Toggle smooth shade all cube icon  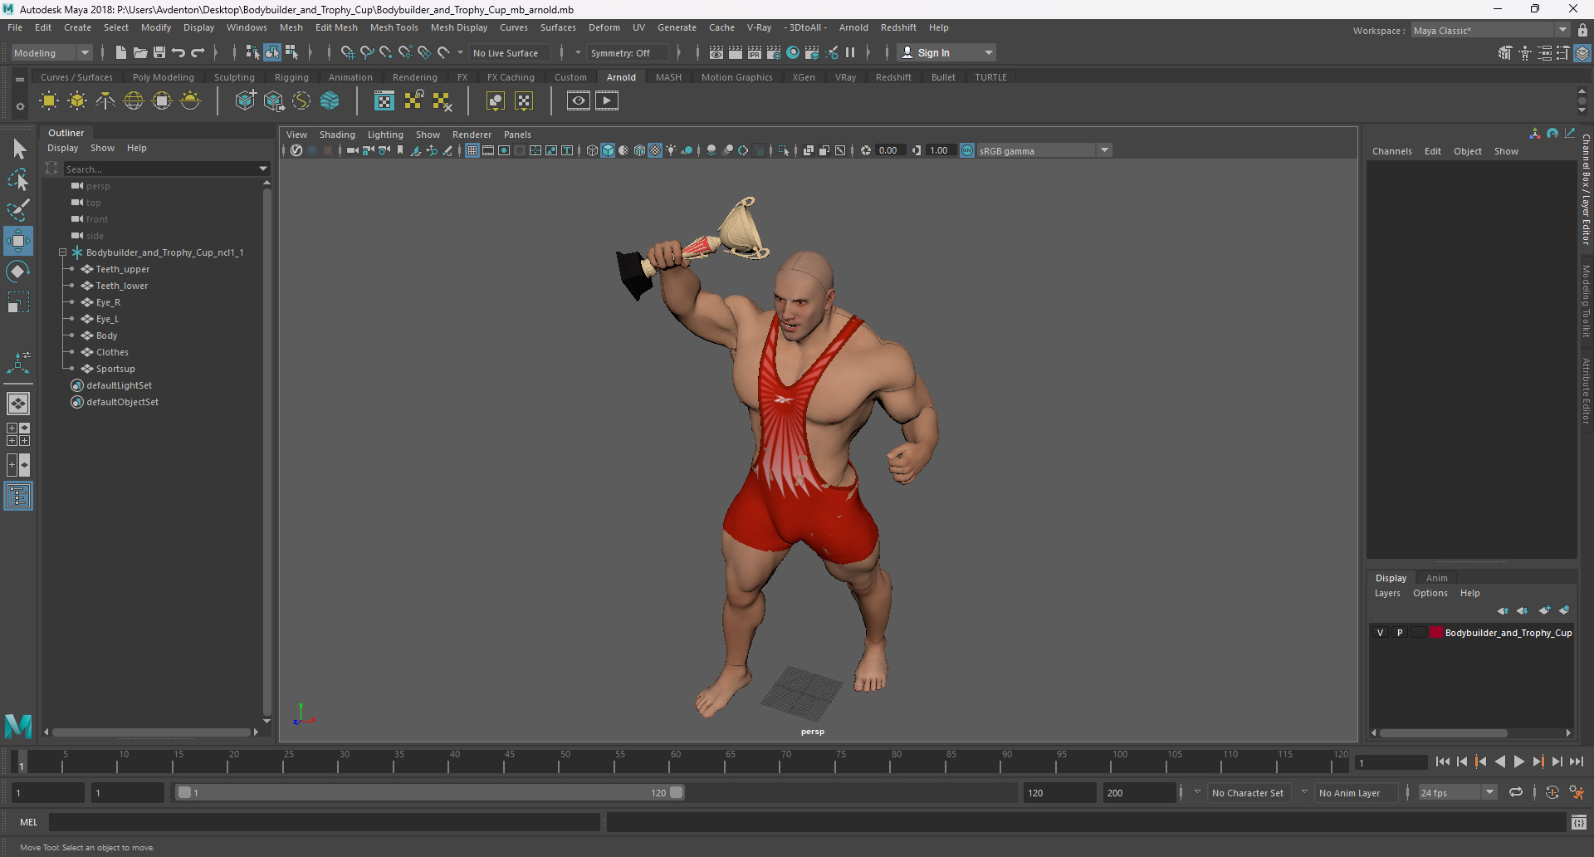608,150
